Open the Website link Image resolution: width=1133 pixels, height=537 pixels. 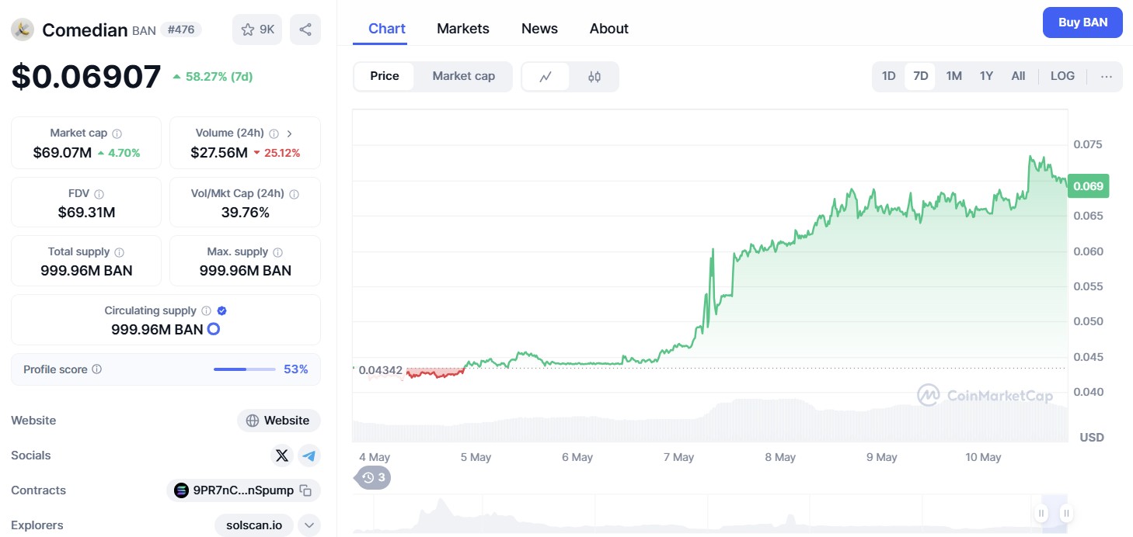point(279,421)
